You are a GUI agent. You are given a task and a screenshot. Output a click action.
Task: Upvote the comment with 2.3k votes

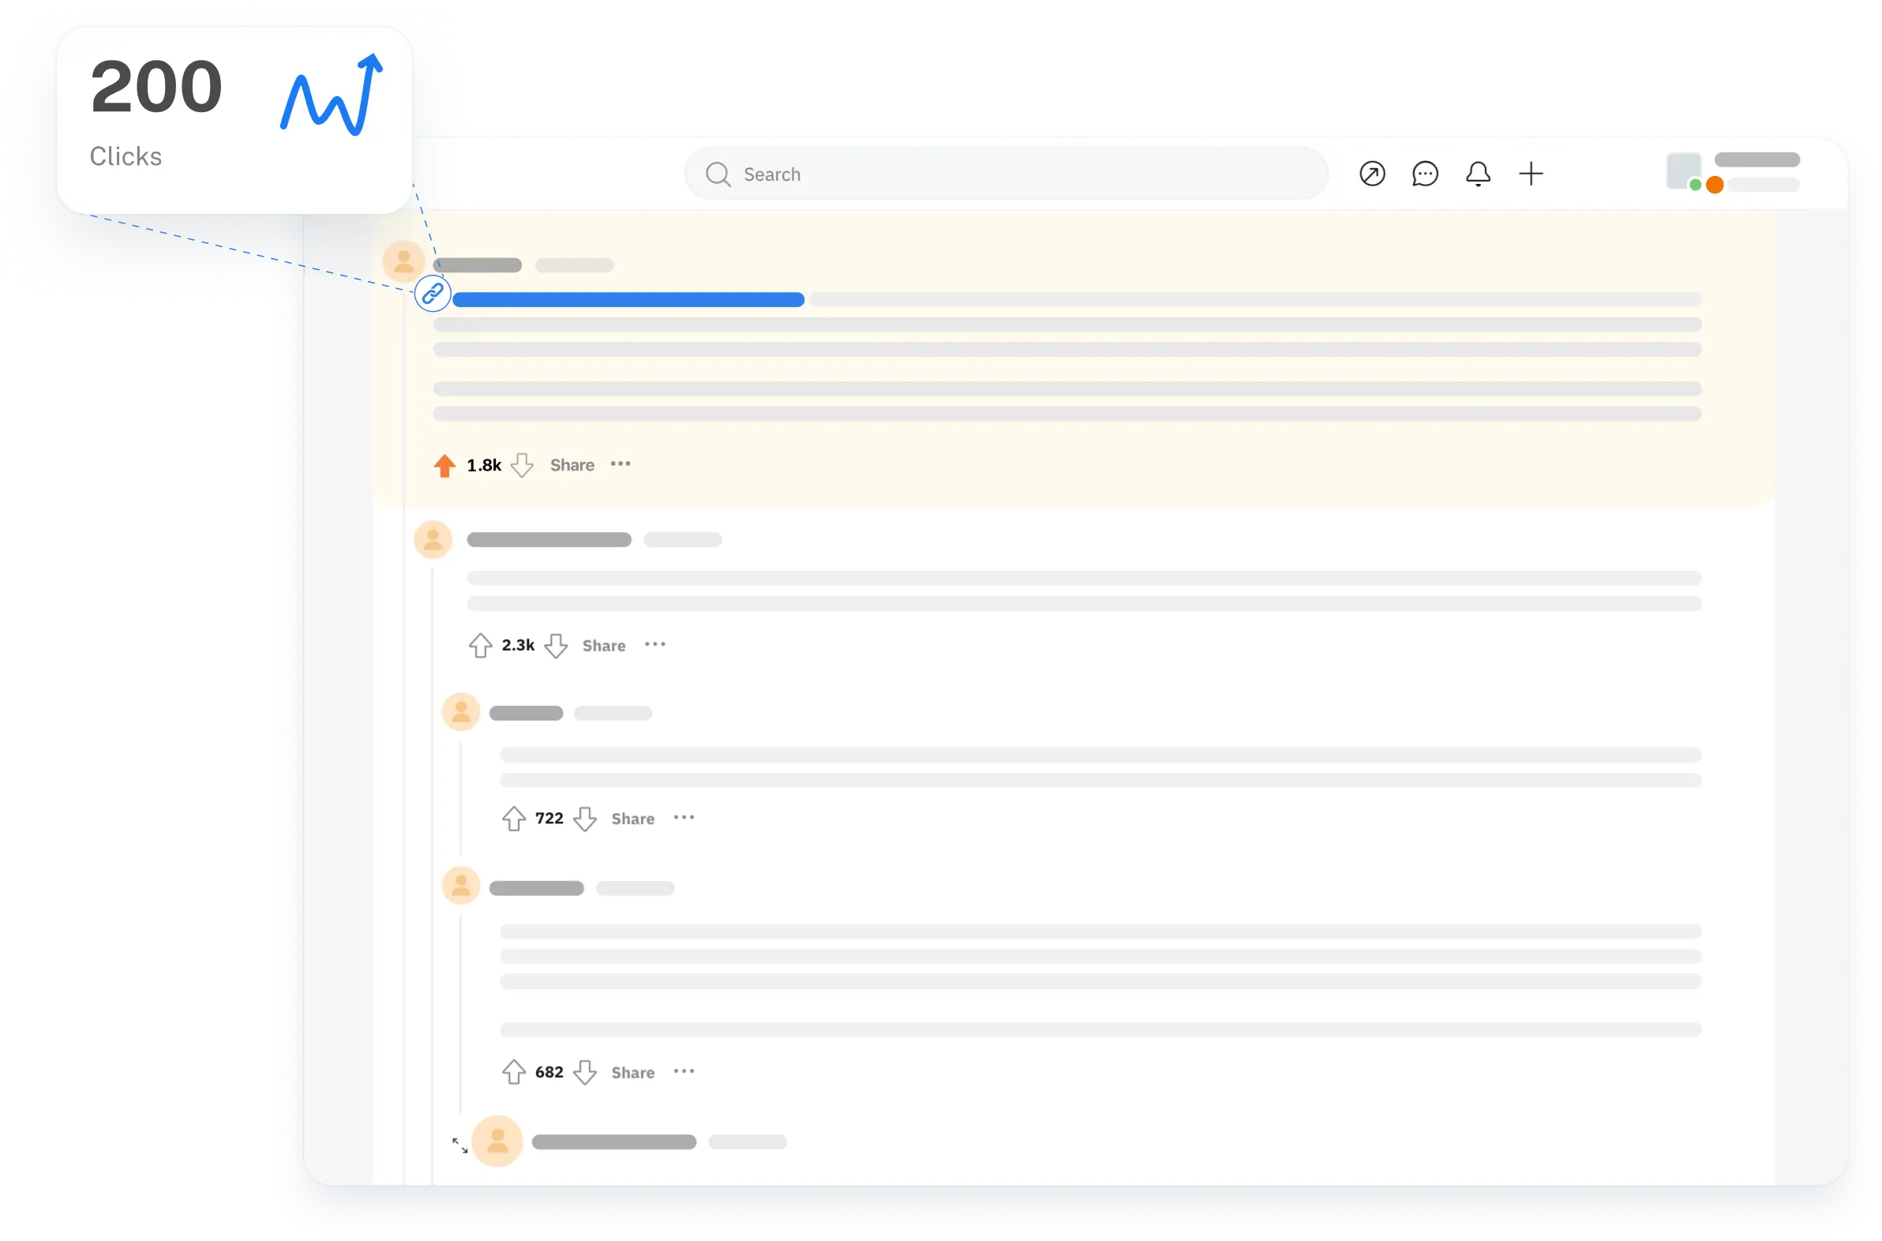[481, 646]
